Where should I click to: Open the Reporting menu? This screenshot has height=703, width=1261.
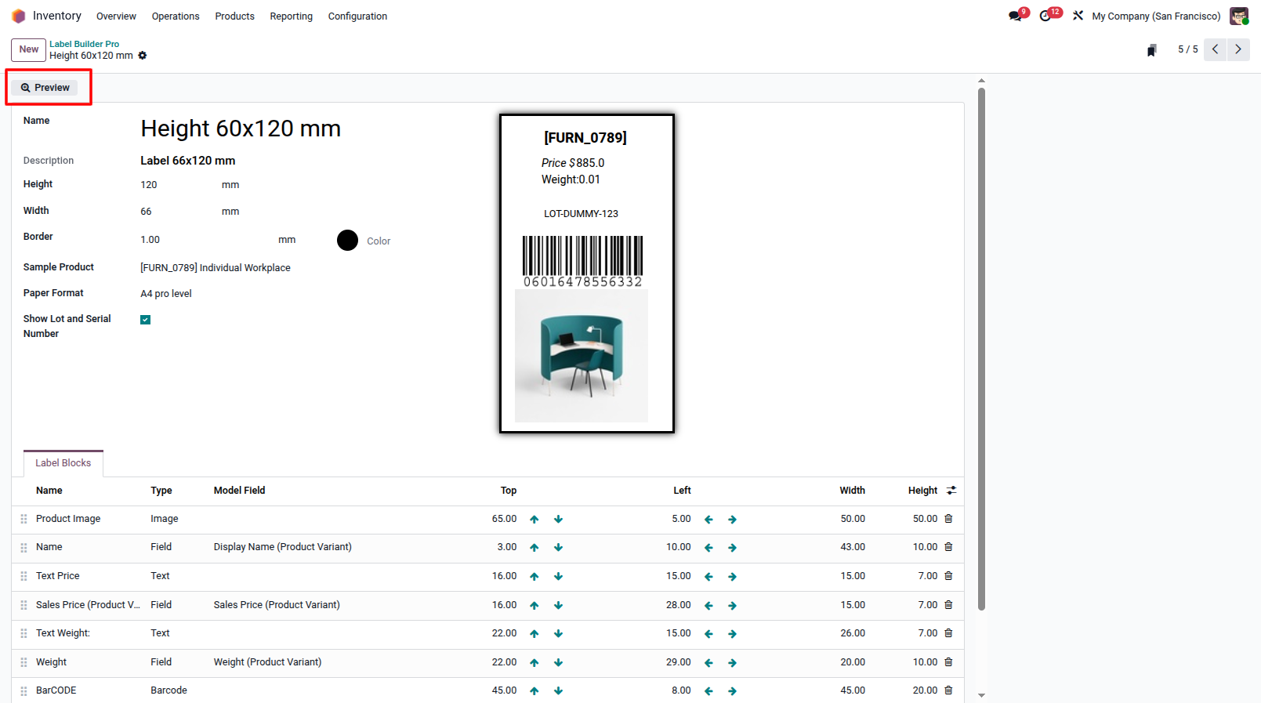292,16
